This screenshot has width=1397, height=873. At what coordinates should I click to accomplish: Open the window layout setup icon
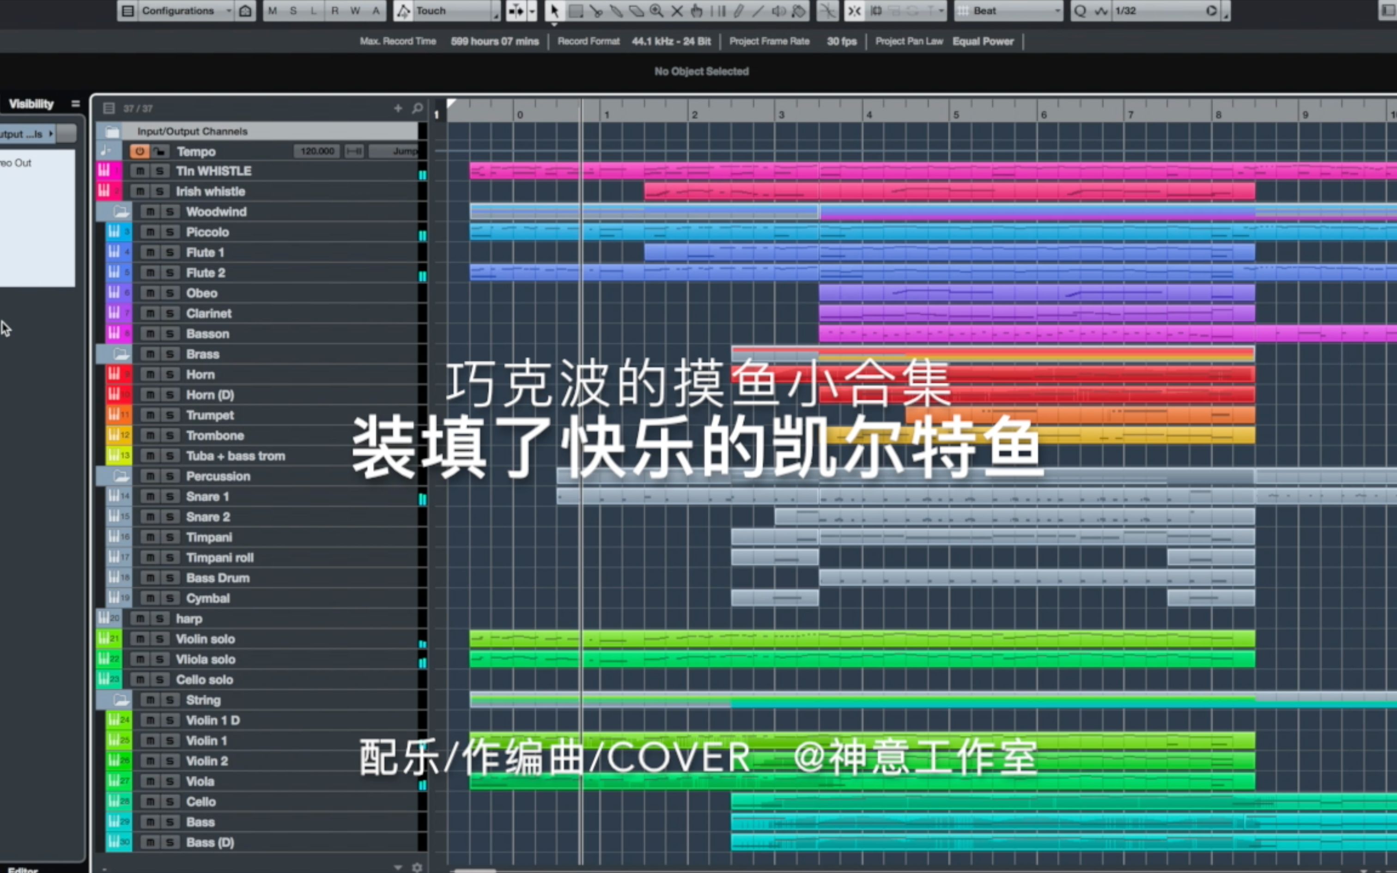[128, 10]
